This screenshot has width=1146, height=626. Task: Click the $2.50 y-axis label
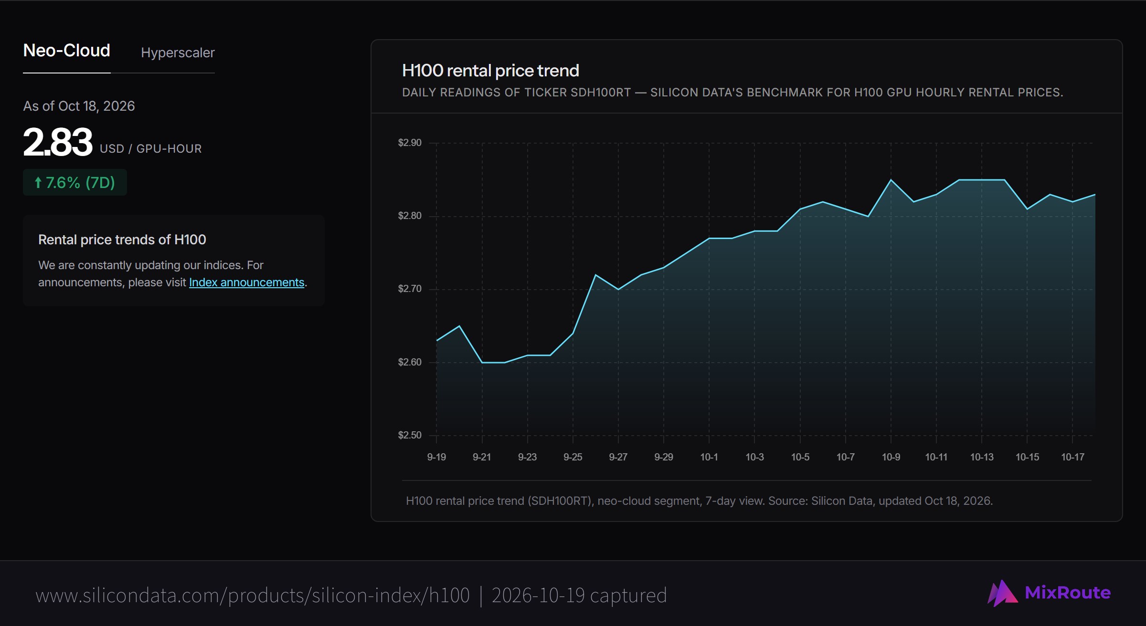410,435
